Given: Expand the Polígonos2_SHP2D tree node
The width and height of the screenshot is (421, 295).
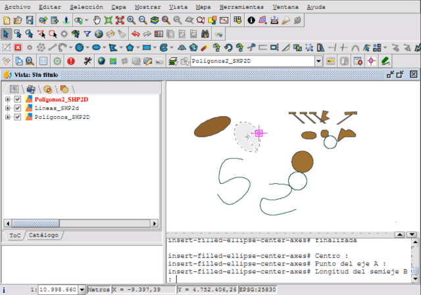Looking at the screenshot, I should pos(8,99).
